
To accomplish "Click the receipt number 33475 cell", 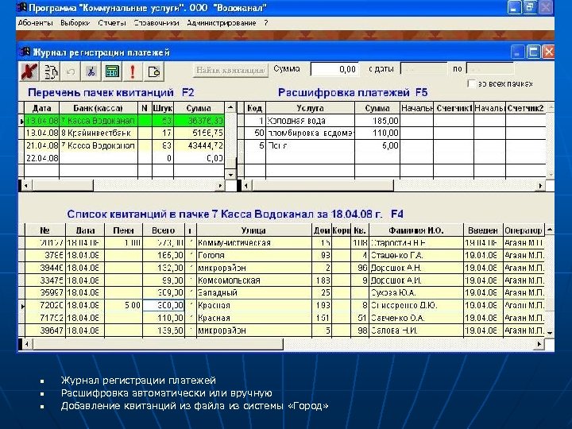I will tap(45, 280).
